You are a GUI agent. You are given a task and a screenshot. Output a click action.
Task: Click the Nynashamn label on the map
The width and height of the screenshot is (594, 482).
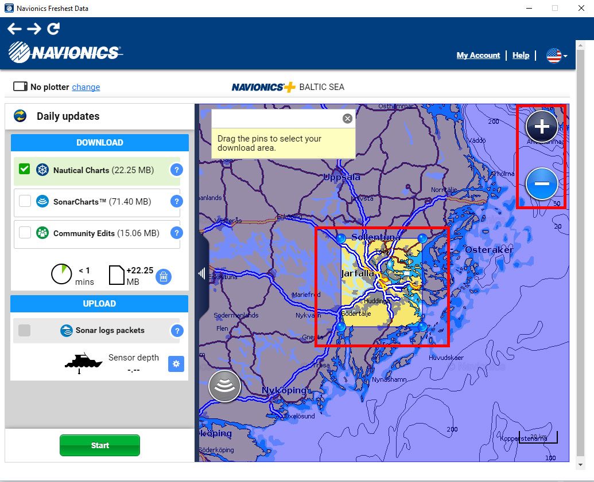(390, 379)
